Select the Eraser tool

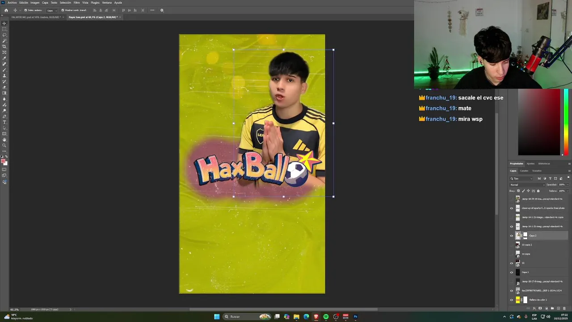click(4, 87)
